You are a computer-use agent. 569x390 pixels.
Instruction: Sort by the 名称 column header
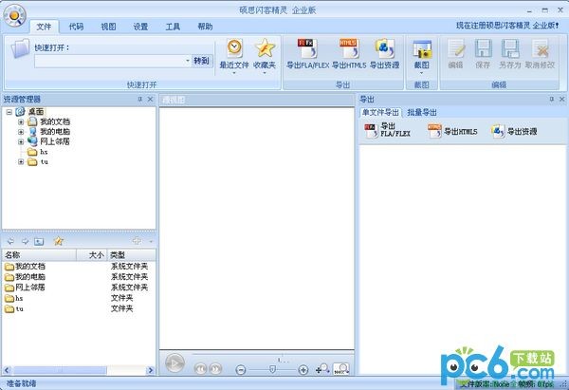point(39,255)
